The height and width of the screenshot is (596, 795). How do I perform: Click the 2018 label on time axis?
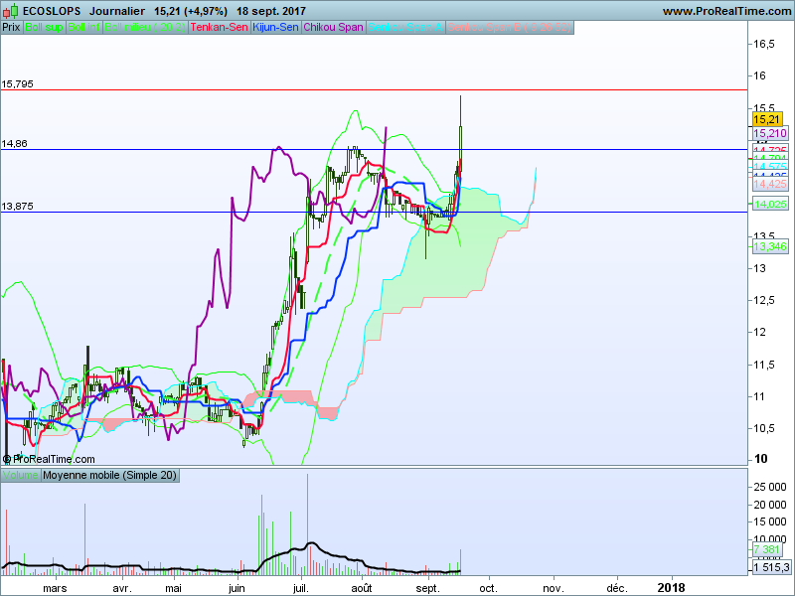(671, 588)
